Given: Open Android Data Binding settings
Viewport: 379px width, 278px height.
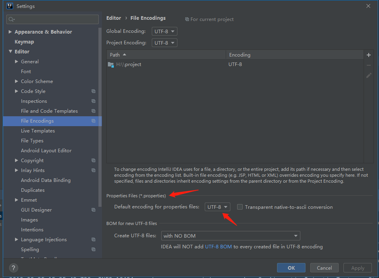Looking at the screenshot, I should point(46,180).
